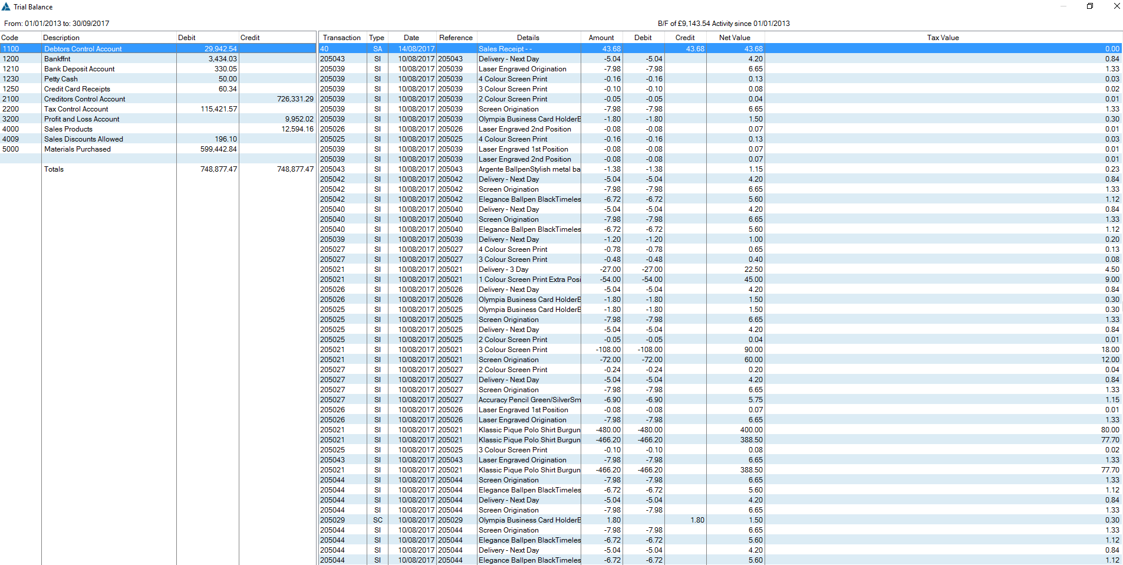Click Materials Purchased debit 599,442.84
This screenshot has width=1123, height=565.
click(219, 149)
